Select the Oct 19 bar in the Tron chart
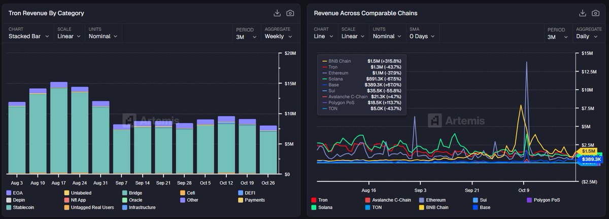 [x=247, y=147]
